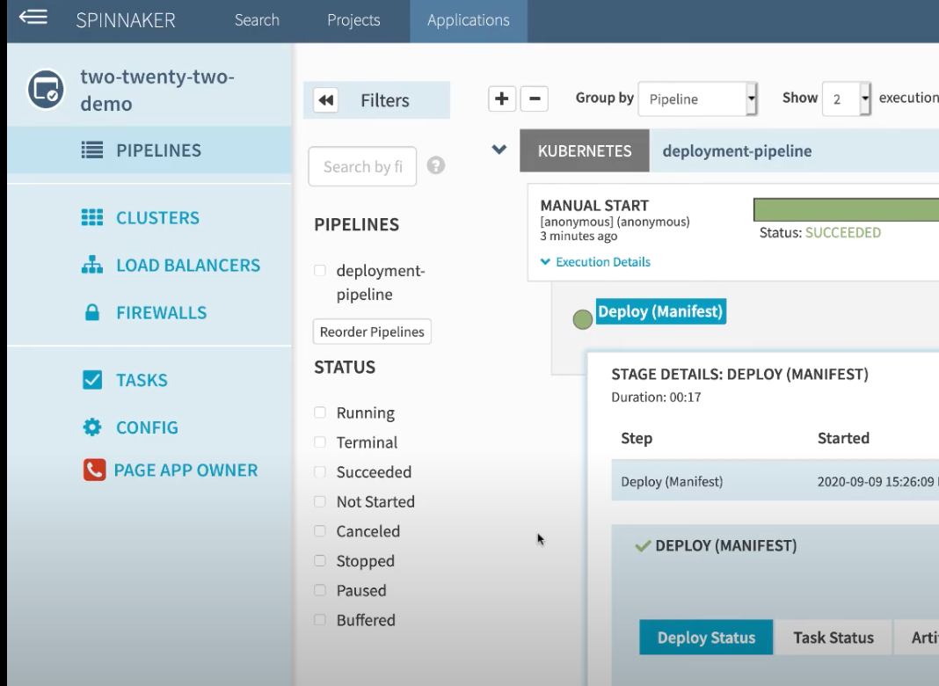939x686 pixels.
Task: Collapse the Filters panel
Action: pos(325,99)
